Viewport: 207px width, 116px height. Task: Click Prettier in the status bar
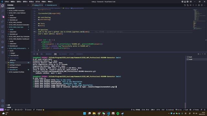tap(196, 110)
